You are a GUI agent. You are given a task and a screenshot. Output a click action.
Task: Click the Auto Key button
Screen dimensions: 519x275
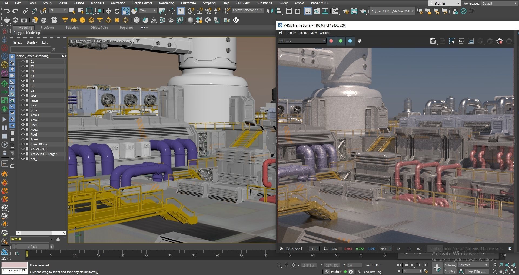(450, 265)
